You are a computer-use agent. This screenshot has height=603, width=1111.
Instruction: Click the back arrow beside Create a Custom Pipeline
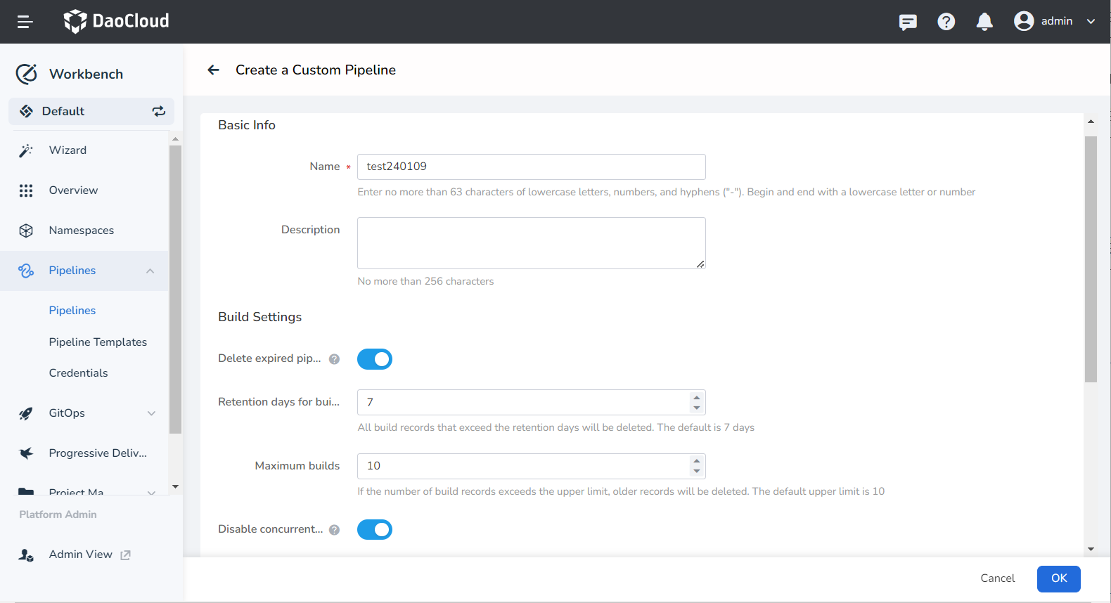(x=214, y=70)
